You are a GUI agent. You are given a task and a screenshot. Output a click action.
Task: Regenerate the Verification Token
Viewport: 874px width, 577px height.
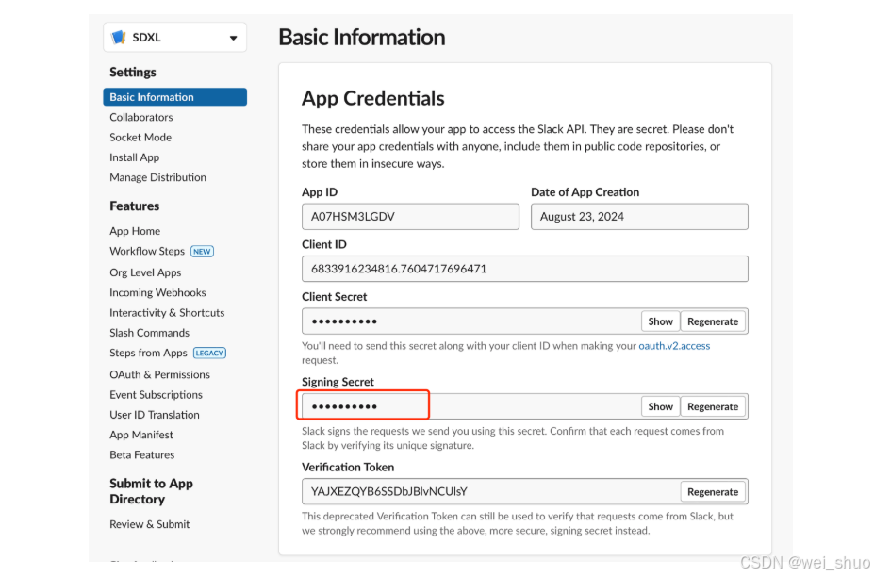(x=713, y=492)
